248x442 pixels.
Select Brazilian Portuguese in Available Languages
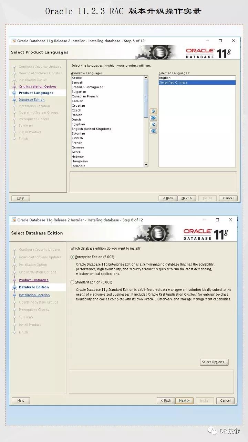(x=87, y=87)
